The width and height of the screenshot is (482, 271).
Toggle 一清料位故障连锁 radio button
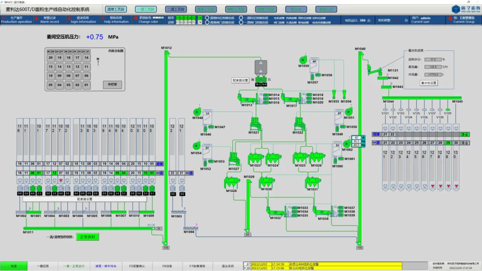[241, 18]
